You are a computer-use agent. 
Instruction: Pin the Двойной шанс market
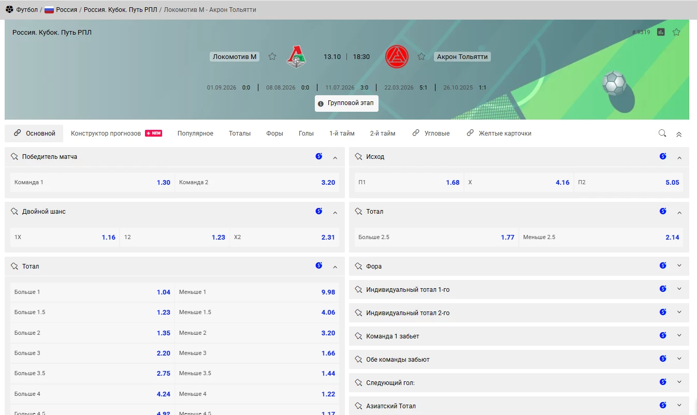pyautogui.click(x=14, y=211)
